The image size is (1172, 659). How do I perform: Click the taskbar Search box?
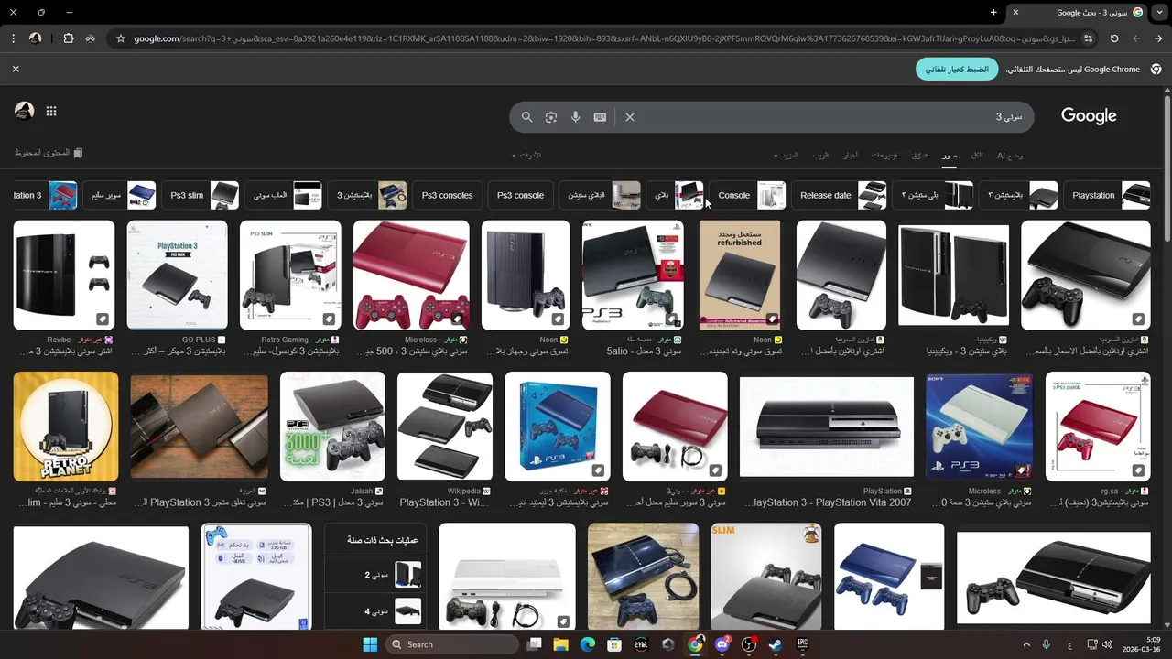[452, 644]
